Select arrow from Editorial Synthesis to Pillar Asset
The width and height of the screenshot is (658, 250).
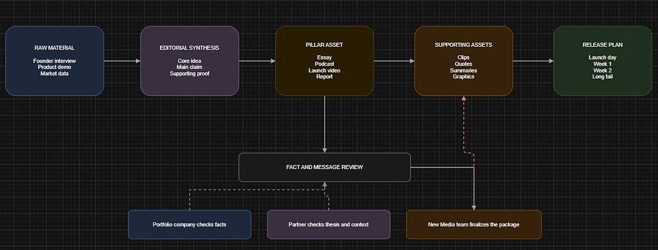(x=257, y=61)
